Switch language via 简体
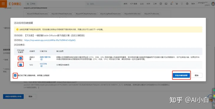 [x=193, y=4]
